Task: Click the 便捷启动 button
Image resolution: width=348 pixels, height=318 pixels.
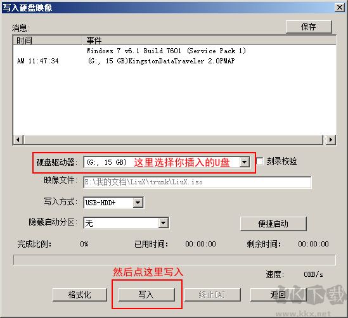Action: 273,224
